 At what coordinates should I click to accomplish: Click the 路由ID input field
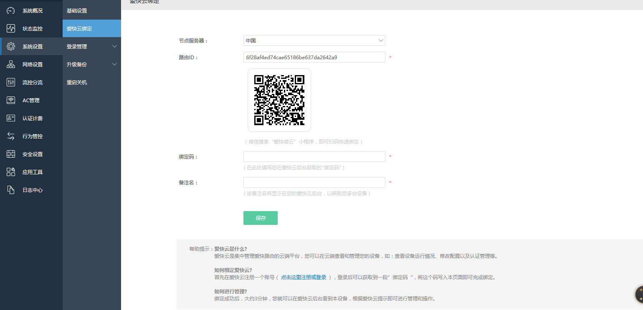click(x=314, y=57)
